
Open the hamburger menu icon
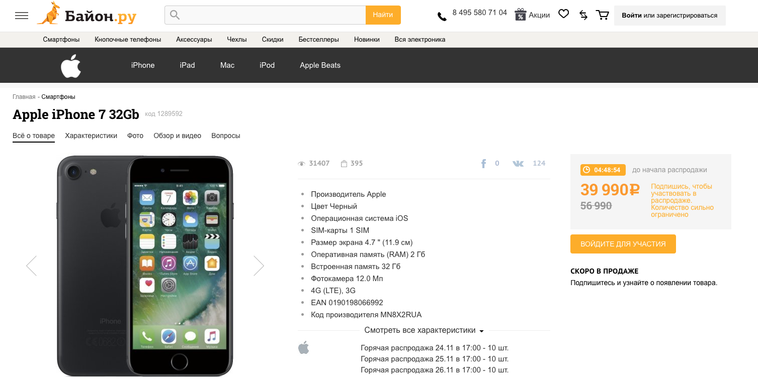point(22,16)
